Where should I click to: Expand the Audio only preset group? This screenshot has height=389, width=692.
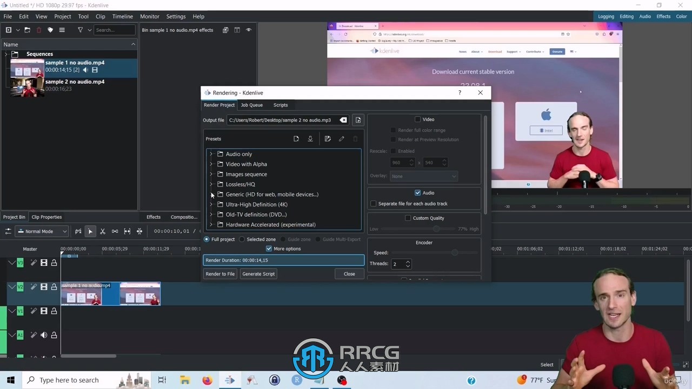pyautogui.click(x=211, y=154)
